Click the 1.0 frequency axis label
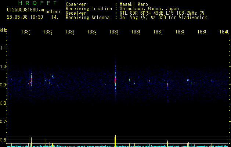231x147 pixels. click(x=3, y=67)
